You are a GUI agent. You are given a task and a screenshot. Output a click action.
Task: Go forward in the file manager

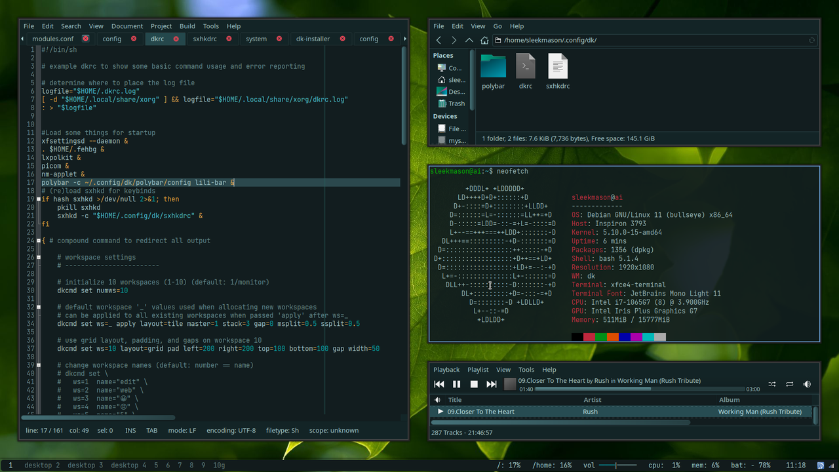[454, 40]
